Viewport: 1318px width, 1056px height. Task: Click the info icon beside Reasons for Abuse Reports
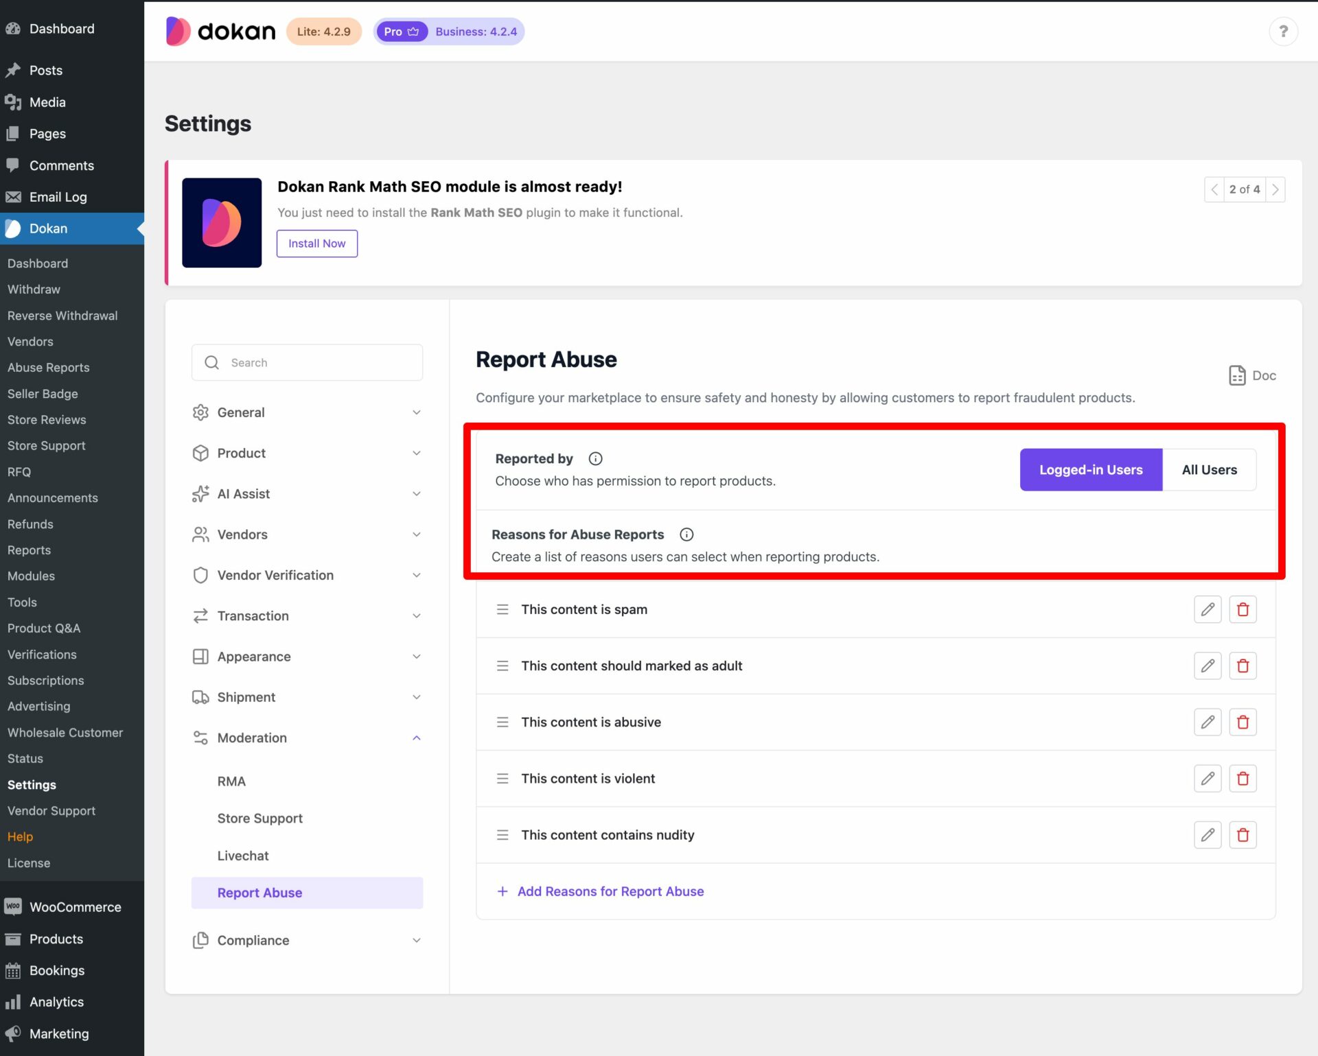[686, 535]
